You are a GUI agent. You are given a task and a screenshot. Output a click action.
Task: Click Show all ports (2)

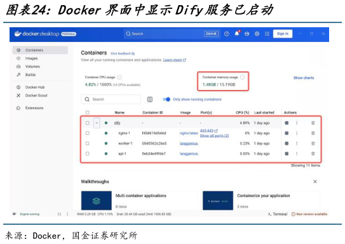[214, 136]
